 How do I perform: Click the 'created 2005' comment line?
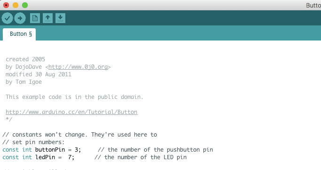(x=25, y=59)
